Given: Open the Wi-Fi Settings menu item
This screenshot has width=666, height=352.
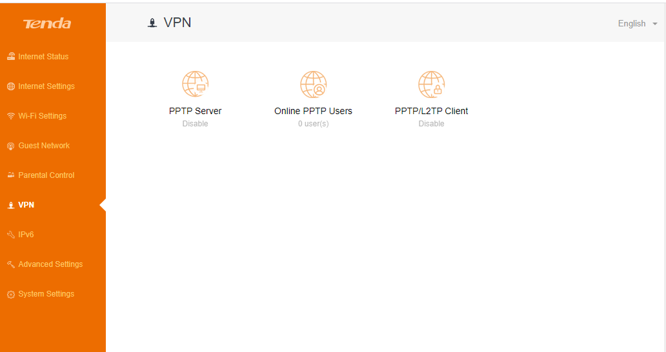Looking at the screenshot, I should [x=43, y=116].
